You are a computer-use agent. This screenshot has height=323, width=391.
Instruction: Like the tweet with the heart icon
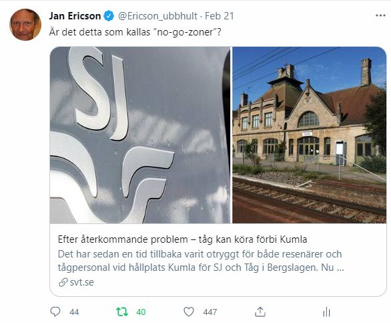(189, 312)
